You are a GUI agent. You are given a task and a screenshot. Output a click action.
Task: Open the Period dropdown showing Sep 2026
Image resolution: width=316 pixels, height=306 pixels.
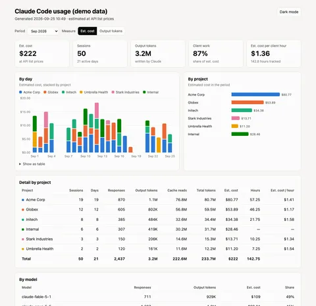pyautogui.click(x=43, y=31)
